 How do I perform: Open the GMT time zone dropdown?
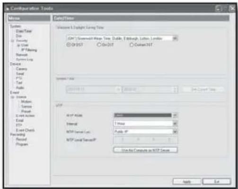pyautogui.click(x=175, y=38)
